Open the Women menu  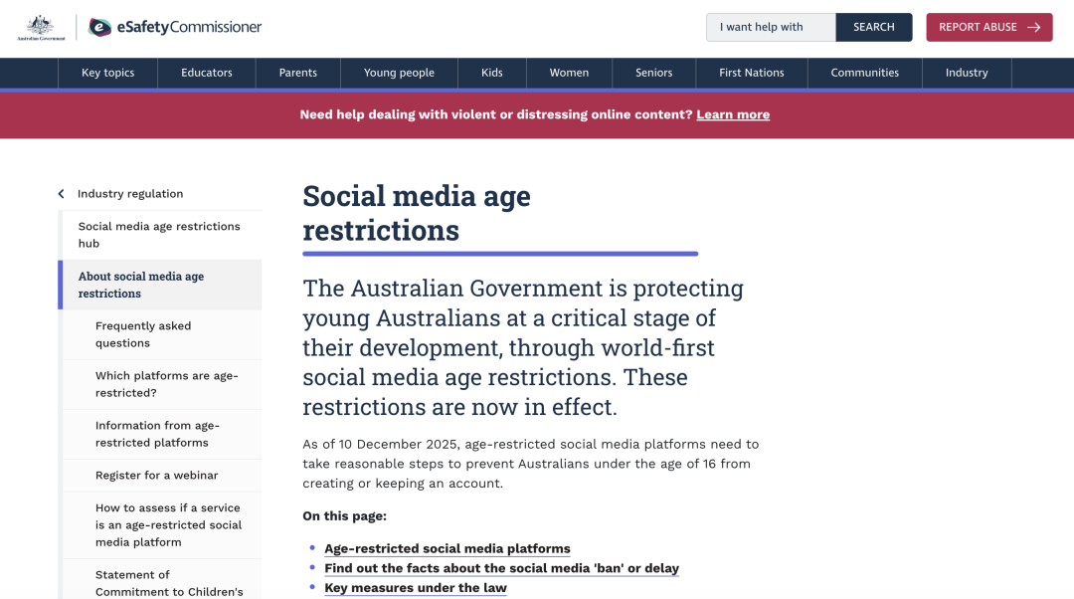coord(569,73)
